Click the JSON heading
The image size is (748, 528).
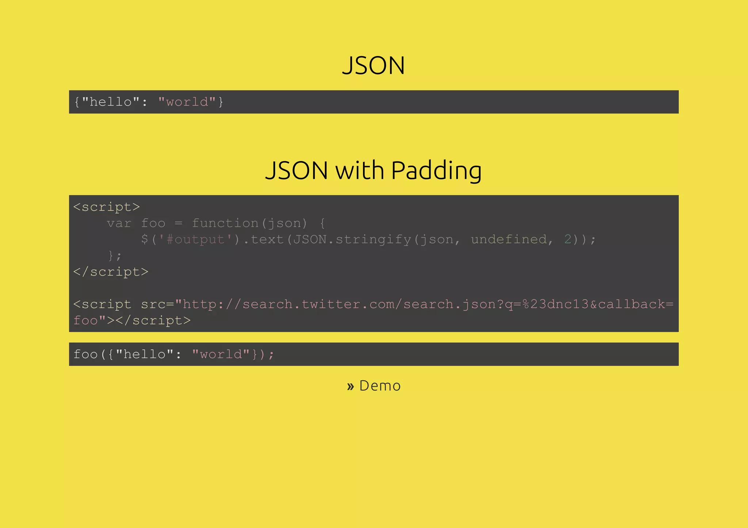click(x=374, y=66)
